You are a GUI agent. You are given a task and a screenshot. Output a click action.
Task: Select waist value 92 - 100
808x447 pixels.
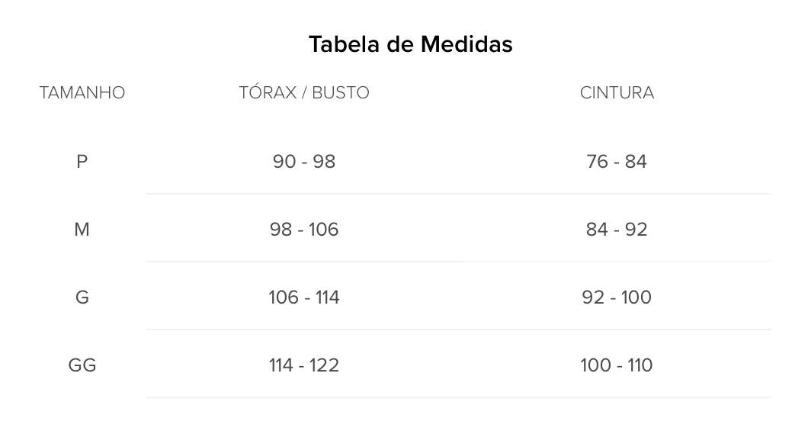coord(617,297)
